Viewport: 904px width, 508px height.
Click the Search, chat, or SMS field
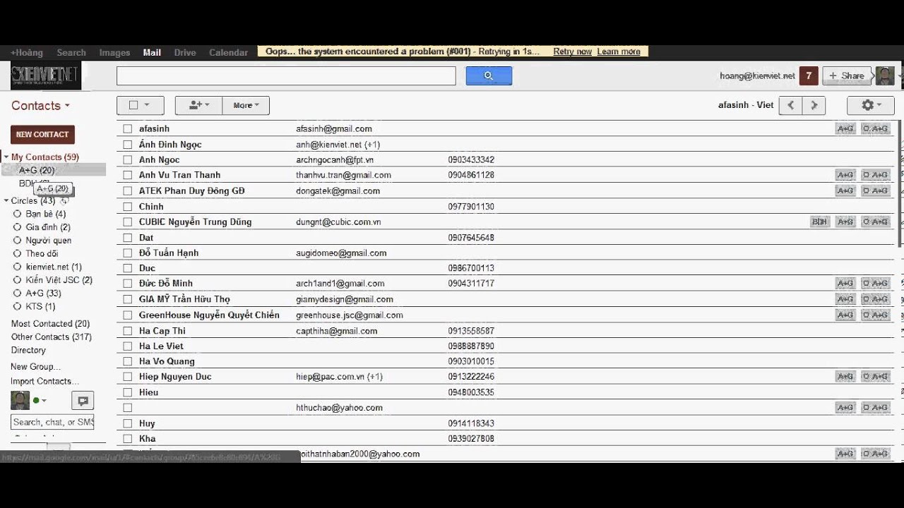pyautogui.click(x=52, y=422)
